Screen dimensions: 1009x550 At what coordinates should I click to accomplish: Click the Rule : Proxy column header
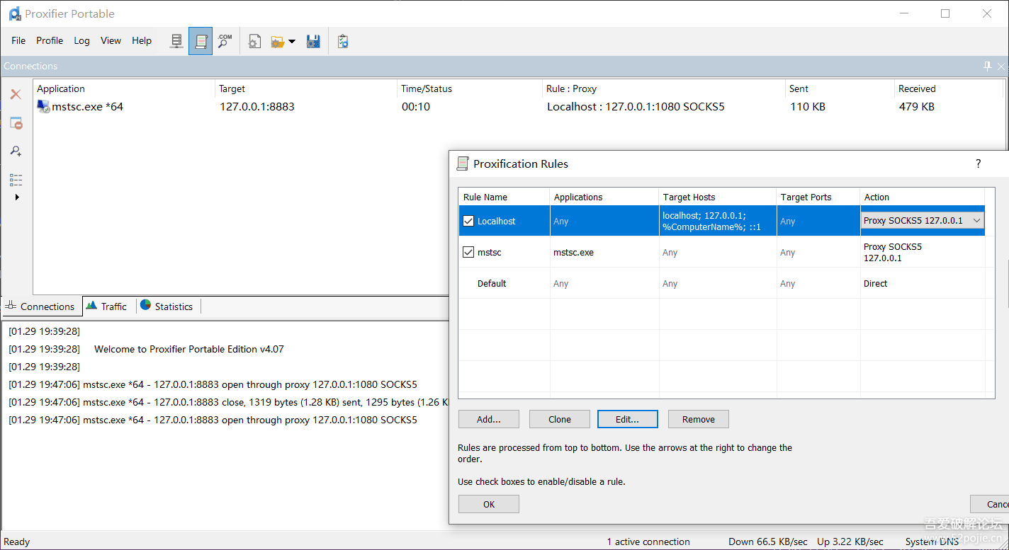click(664, 88)
